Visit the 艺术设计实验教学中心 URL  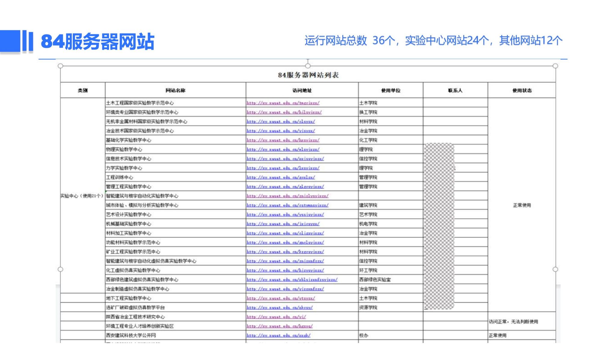(285, 215)
